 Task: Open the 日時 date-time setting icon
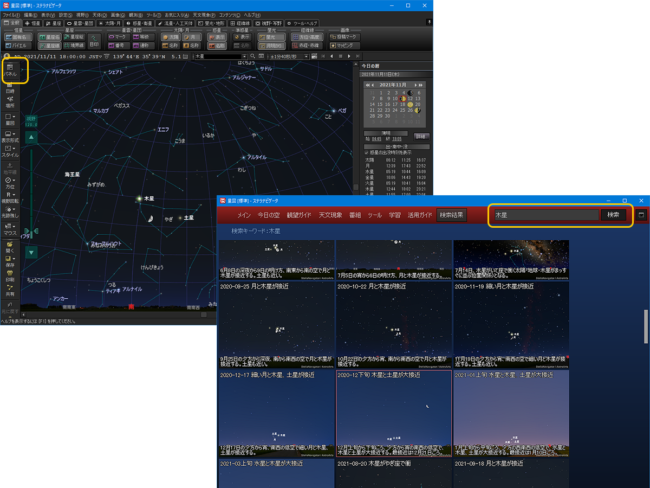click(x=10, y=89)
